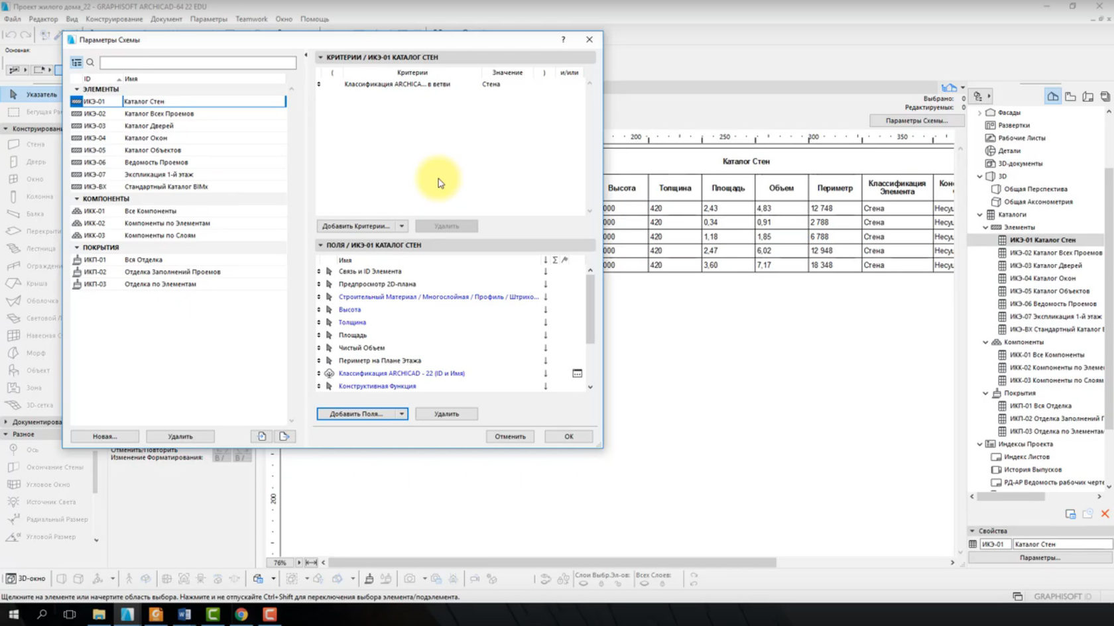This screenshot has width=1114, height=626.
Task: Click the Отменить button
Action: tap(510, 437)
